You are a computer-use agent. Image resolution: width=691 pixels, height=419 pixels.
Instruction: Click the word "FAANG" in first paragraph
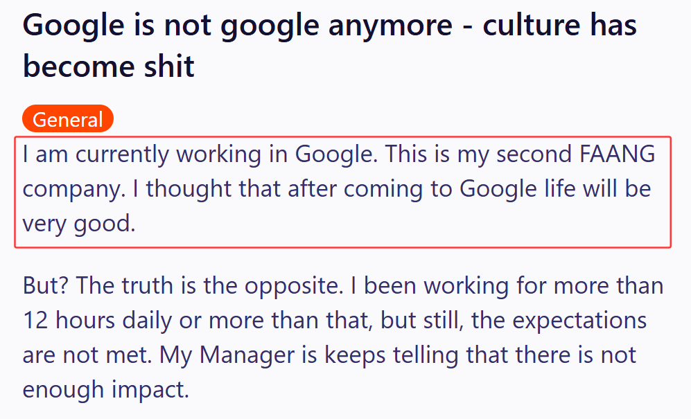[x=617, y=154]
